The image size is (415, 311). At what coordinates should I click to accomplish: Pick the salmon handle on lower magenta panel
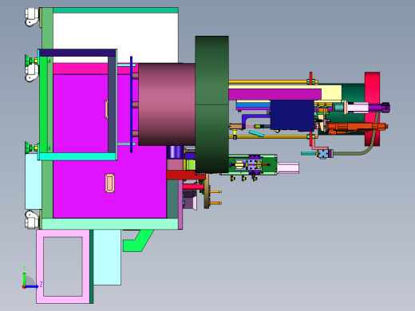110,183
